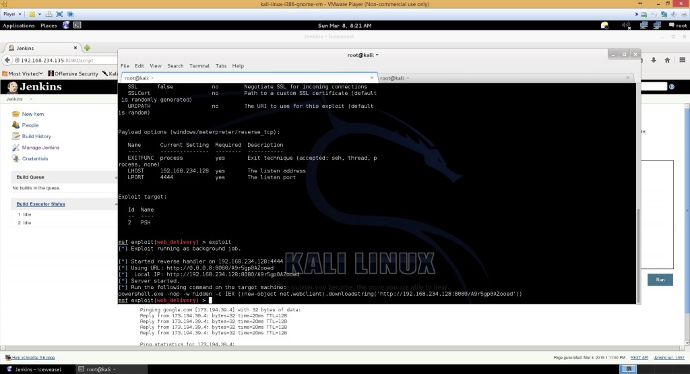Click VMware suspend/pause toolbar icon
The image size is (690, 374).
[32, 14]
